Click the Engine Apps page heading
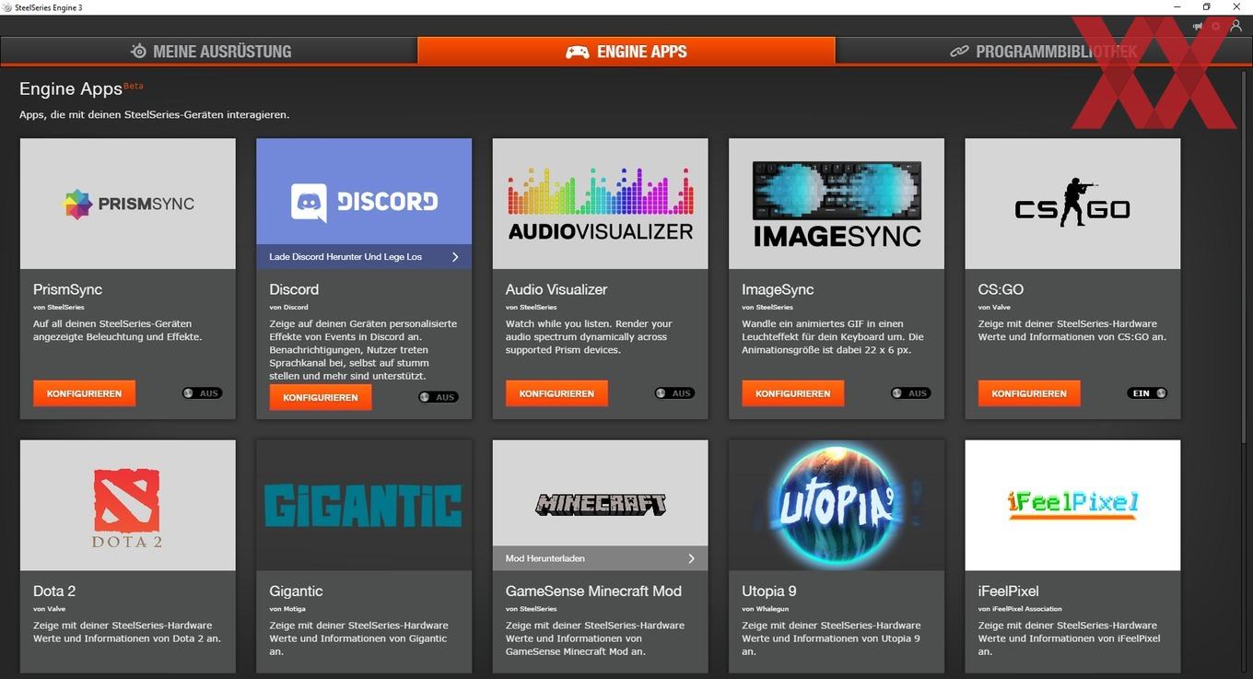 click(x=71, y=89)
